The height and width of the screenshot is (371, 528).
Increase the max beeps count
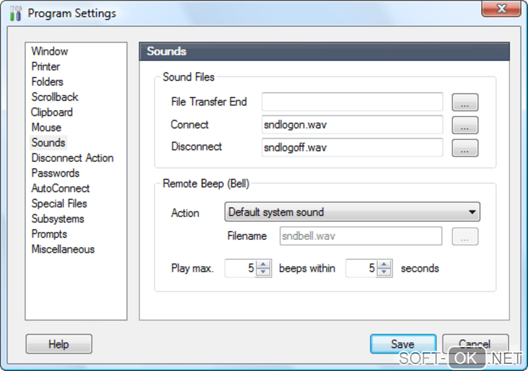(x=264, y=264)
